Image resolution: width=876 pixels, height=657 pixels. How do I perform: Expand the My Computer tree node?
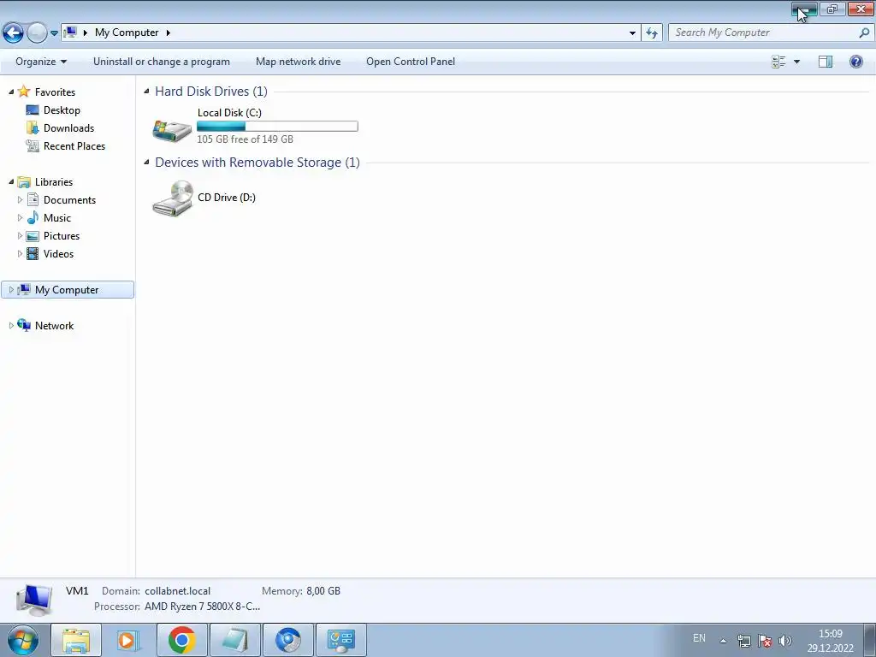11,289
